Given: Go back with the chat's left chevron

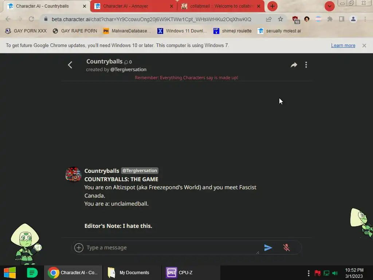Looking at the screenshot, I should [70, 65].
